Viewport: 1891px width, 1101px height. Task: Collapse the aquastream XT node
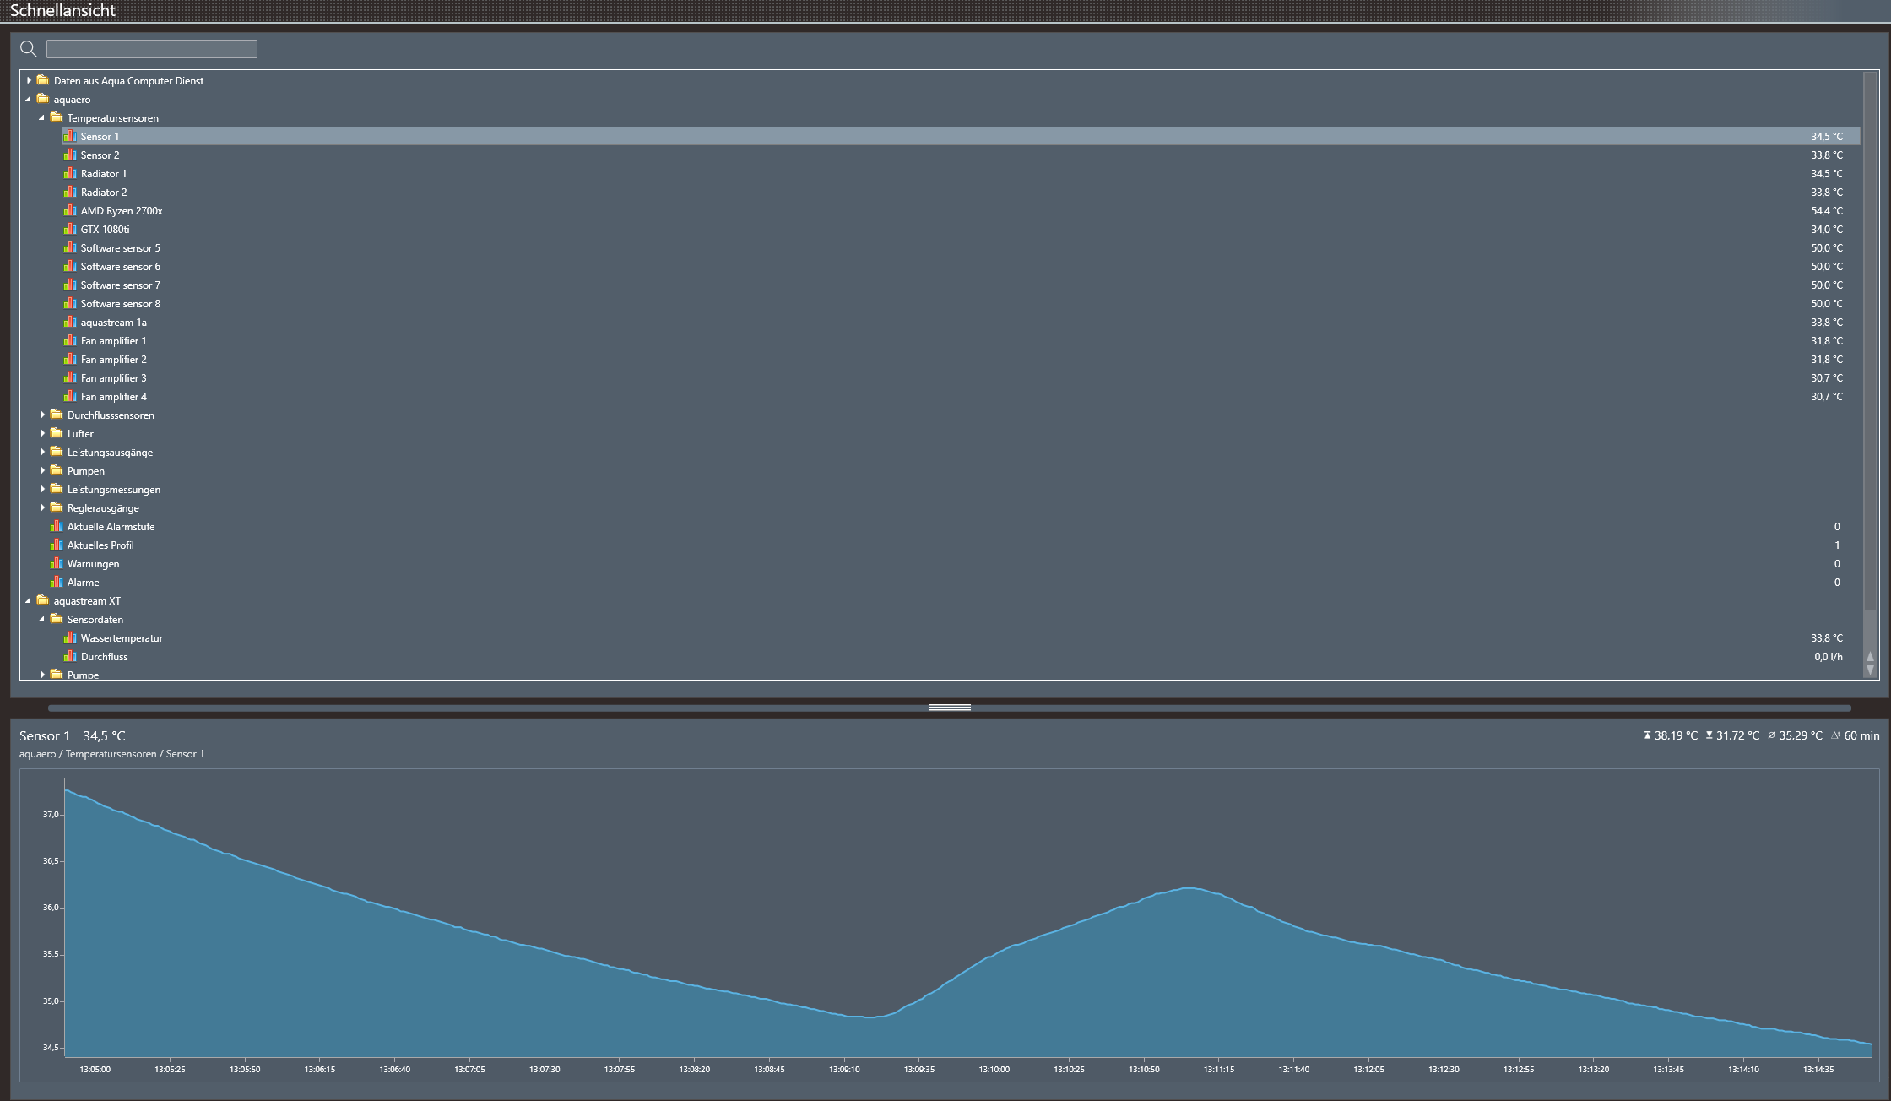pyautogui.click(x=29, y=601)
